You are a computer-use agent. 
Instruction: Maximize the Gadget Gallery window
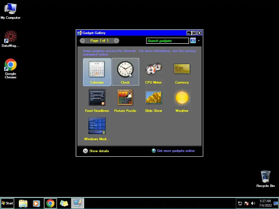tap(194, 33)
